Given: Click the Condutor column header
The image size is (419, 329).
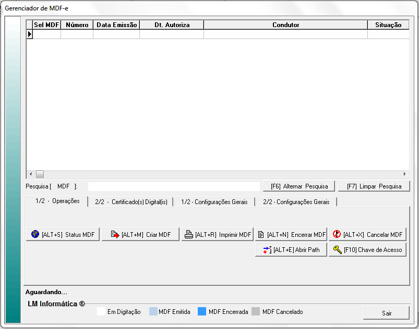Looking at the screenshot, I should click(x=285, y=24).
